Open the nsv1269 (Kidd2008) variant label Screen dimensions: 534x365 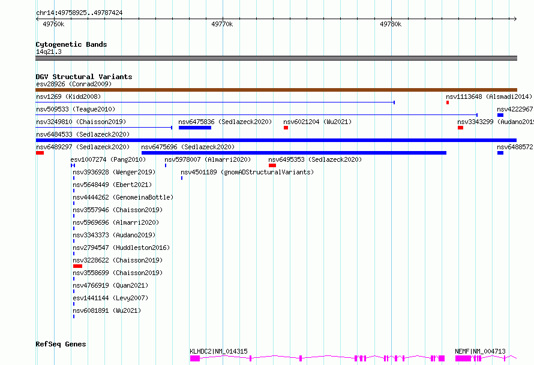click(x=68, y=96)
